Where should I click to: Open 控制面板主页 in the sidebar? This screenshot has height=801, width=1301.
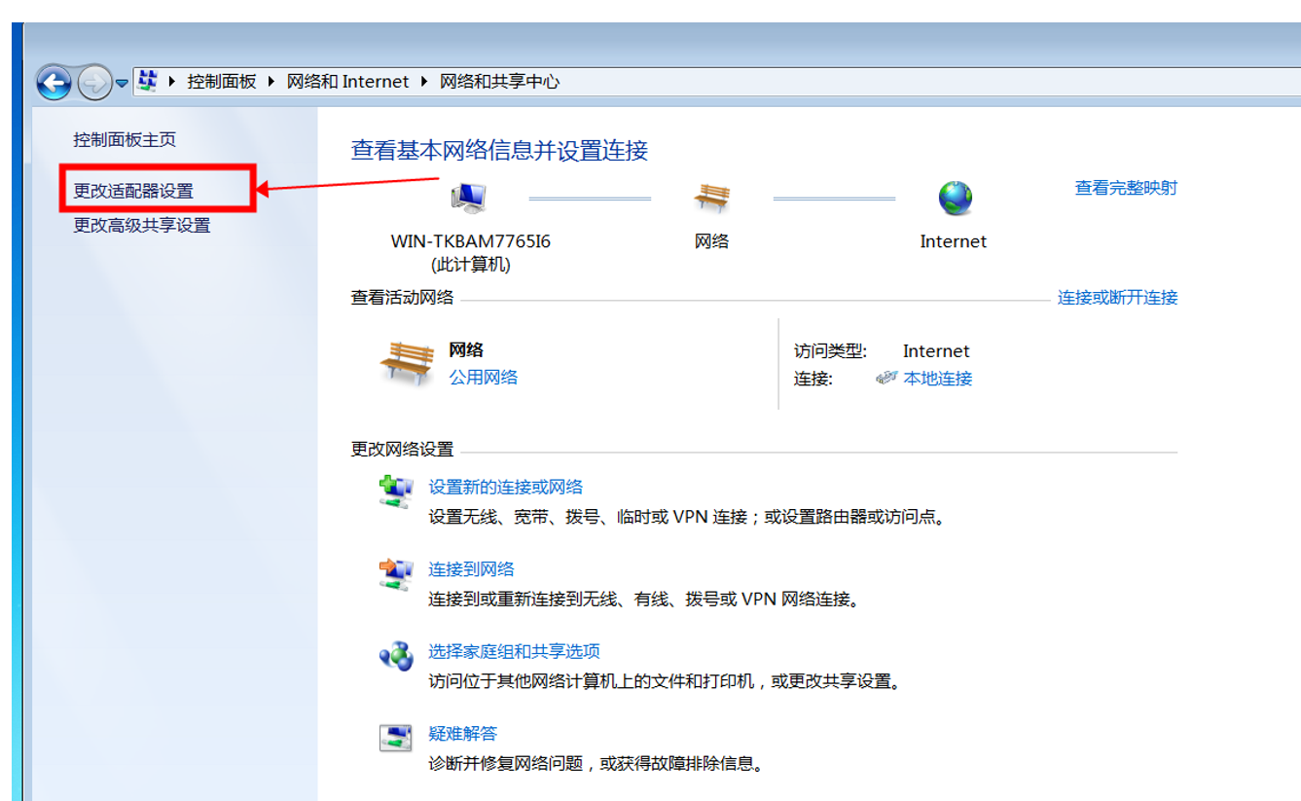pyautogui.click(x=125, y=140)
